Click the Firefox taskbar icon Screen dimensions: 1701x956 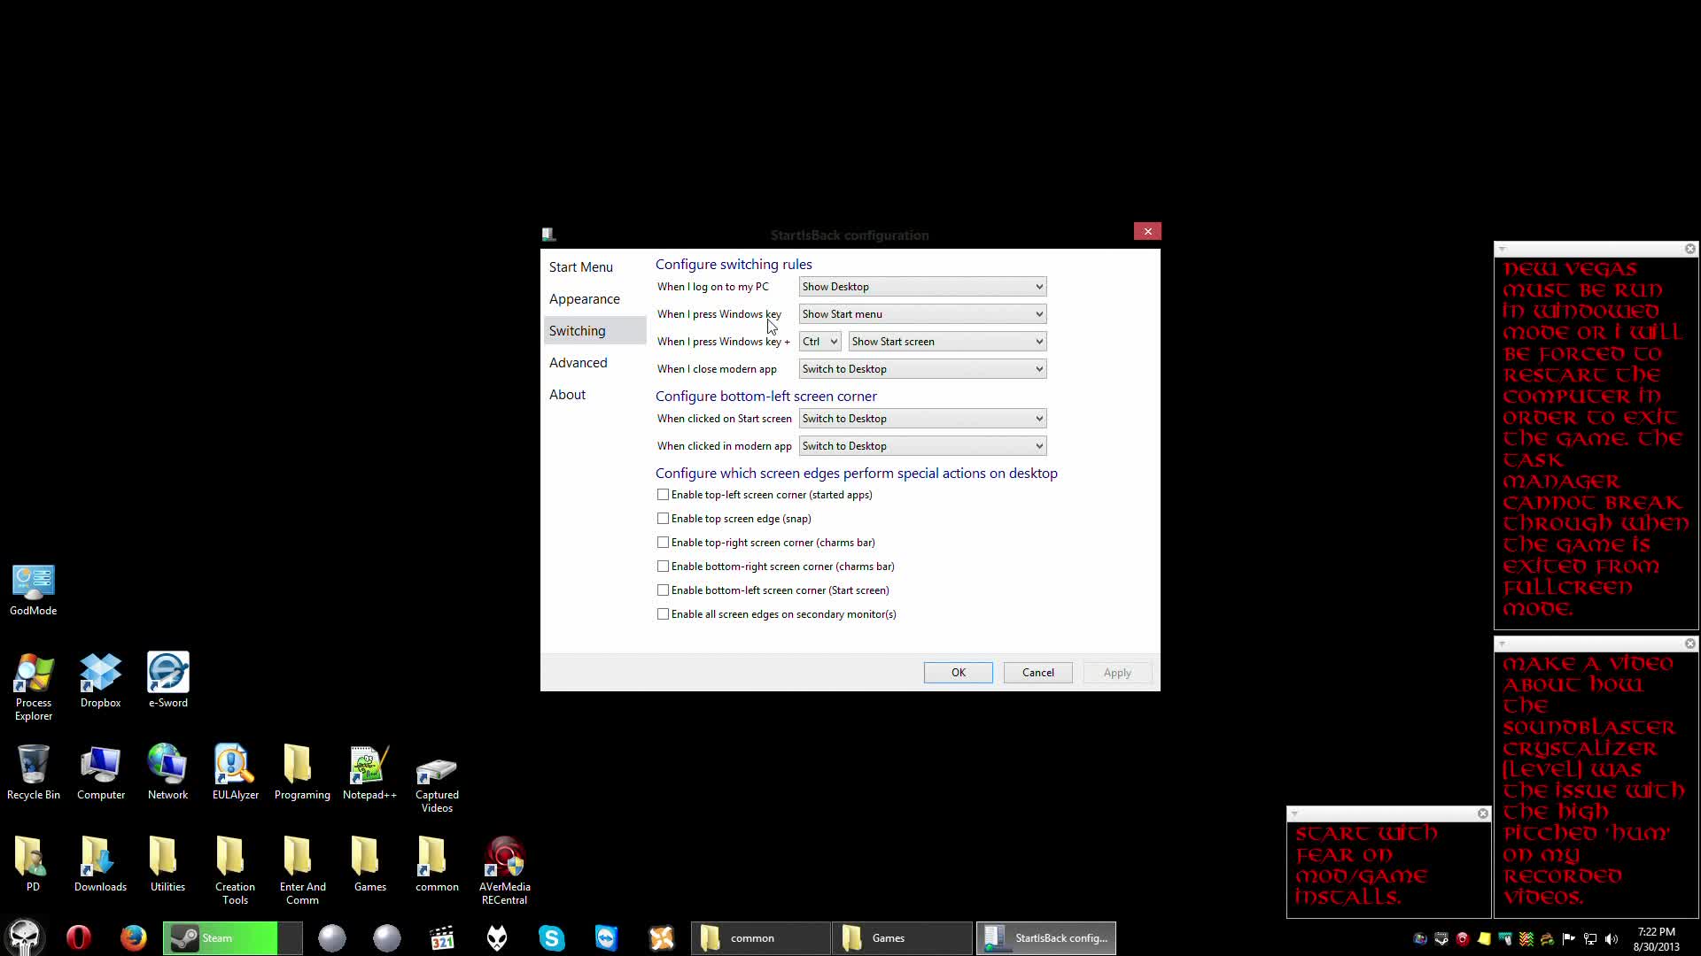pos(133,937)
